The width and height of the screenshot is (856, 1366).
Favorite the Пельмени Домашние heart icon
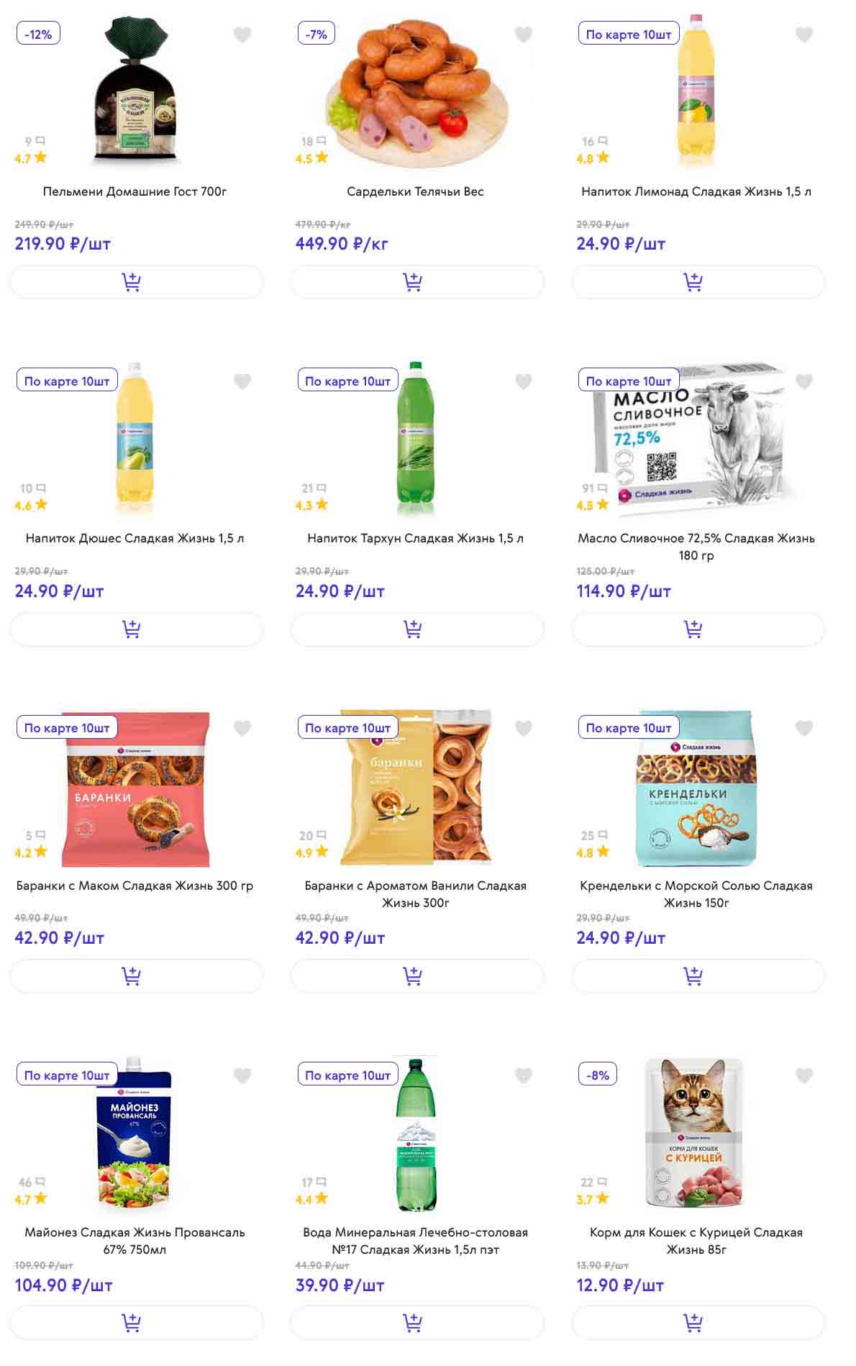(x=242, y=35)
